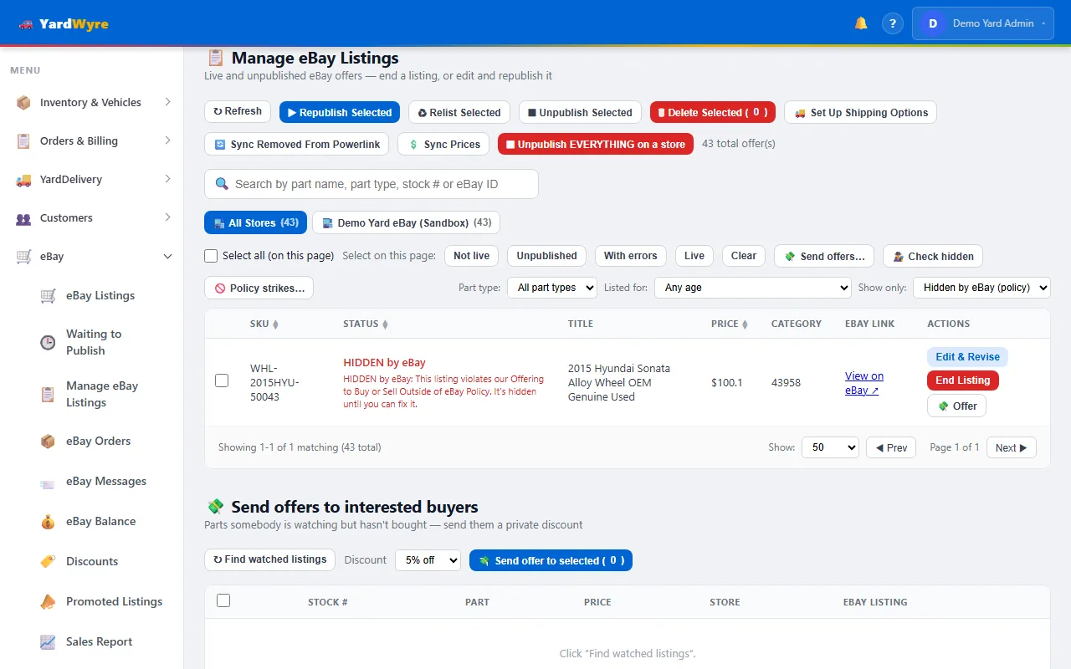Image resolution: width=1071 pixels, height=669 pixels.
Task: Check the WHL-2015HYU-50043 row checkbox
Action: point(222,380)
